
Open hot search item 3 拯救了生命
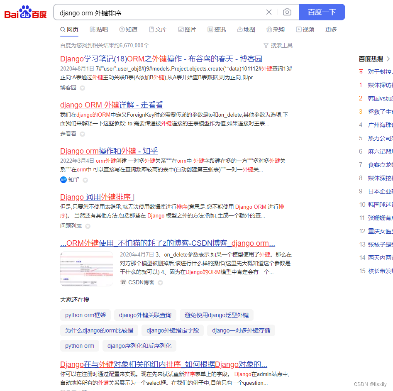[380, 112]
